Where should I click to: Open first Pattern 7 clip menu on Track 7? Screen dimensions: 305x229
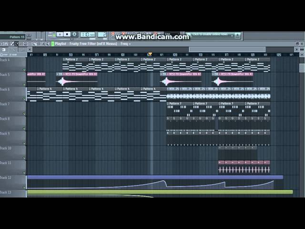(168, 104)
